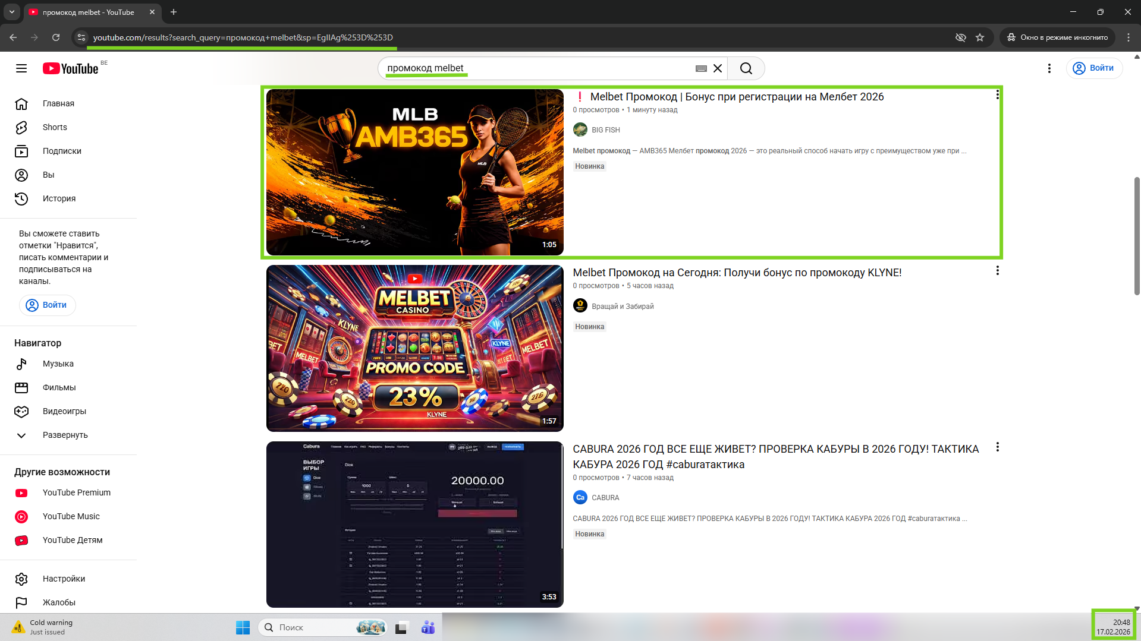Open Microsoft Teams from the taskbar
Image resolution: width=1141 pixels, height=641 pixels.
pyautogui.click(x=428, y=627)
